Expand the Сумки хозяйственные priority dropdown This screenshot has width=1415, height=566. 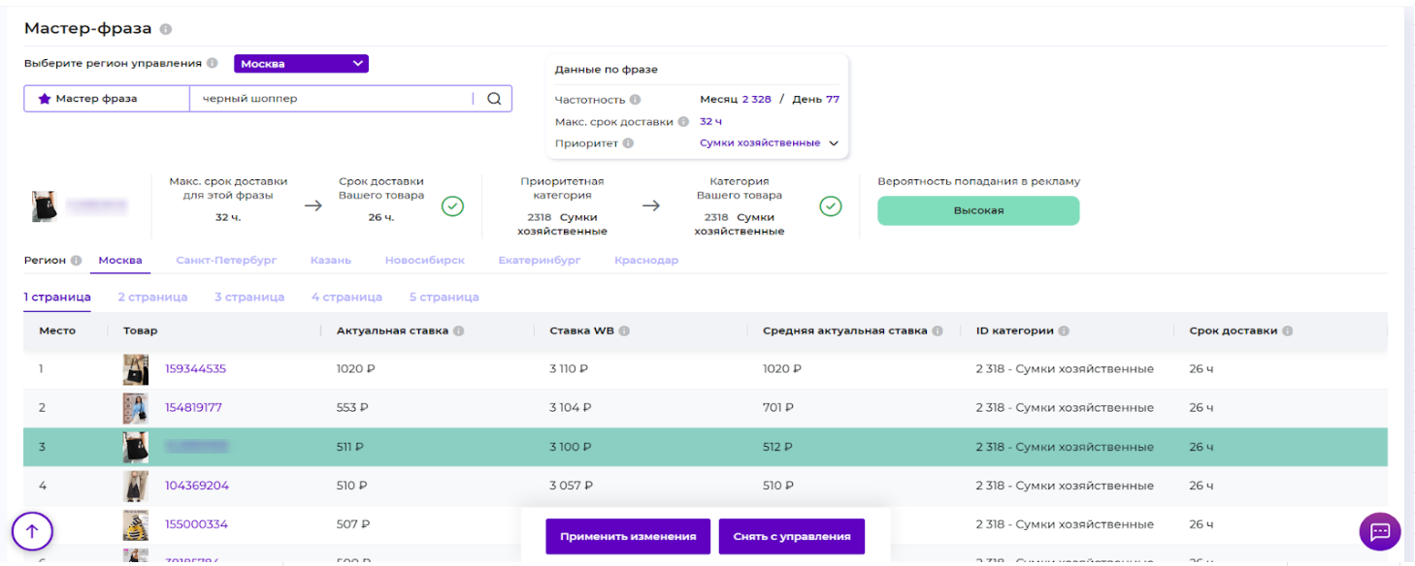[x=832, y=143]
